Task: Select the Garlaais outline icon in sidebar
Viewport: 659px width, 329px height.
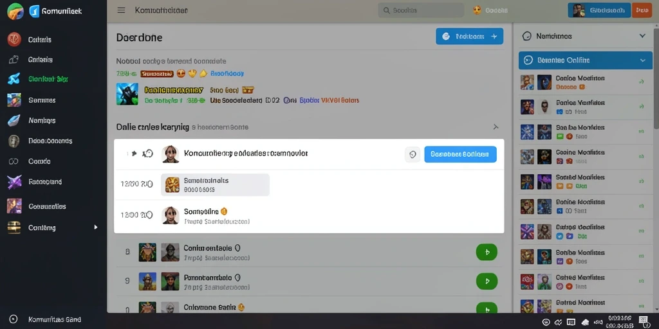Action: click(x=14, y=60)
